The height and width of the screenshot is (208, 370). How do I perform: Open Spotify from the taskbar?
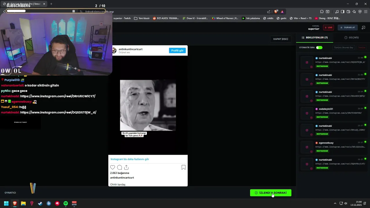point(66,203)
